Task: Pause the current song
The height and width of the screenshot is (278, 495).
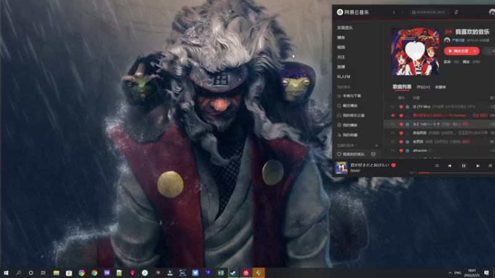Action: pyautogui.click(x=463, y=166)
